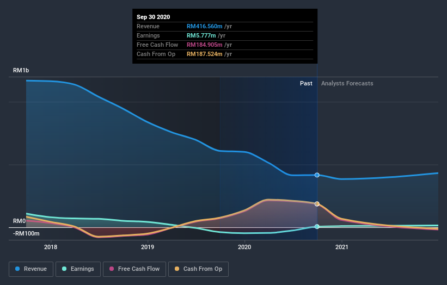Click the 2018 x-axis label
The image size is (447, 285).
click(x=51, y=247)
